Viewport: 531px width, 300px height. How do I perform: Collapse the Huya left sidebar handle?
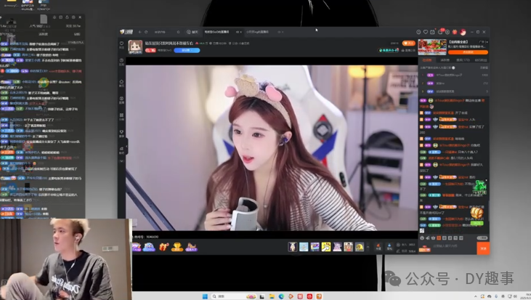pyautogui.click(x=126, y=146)
